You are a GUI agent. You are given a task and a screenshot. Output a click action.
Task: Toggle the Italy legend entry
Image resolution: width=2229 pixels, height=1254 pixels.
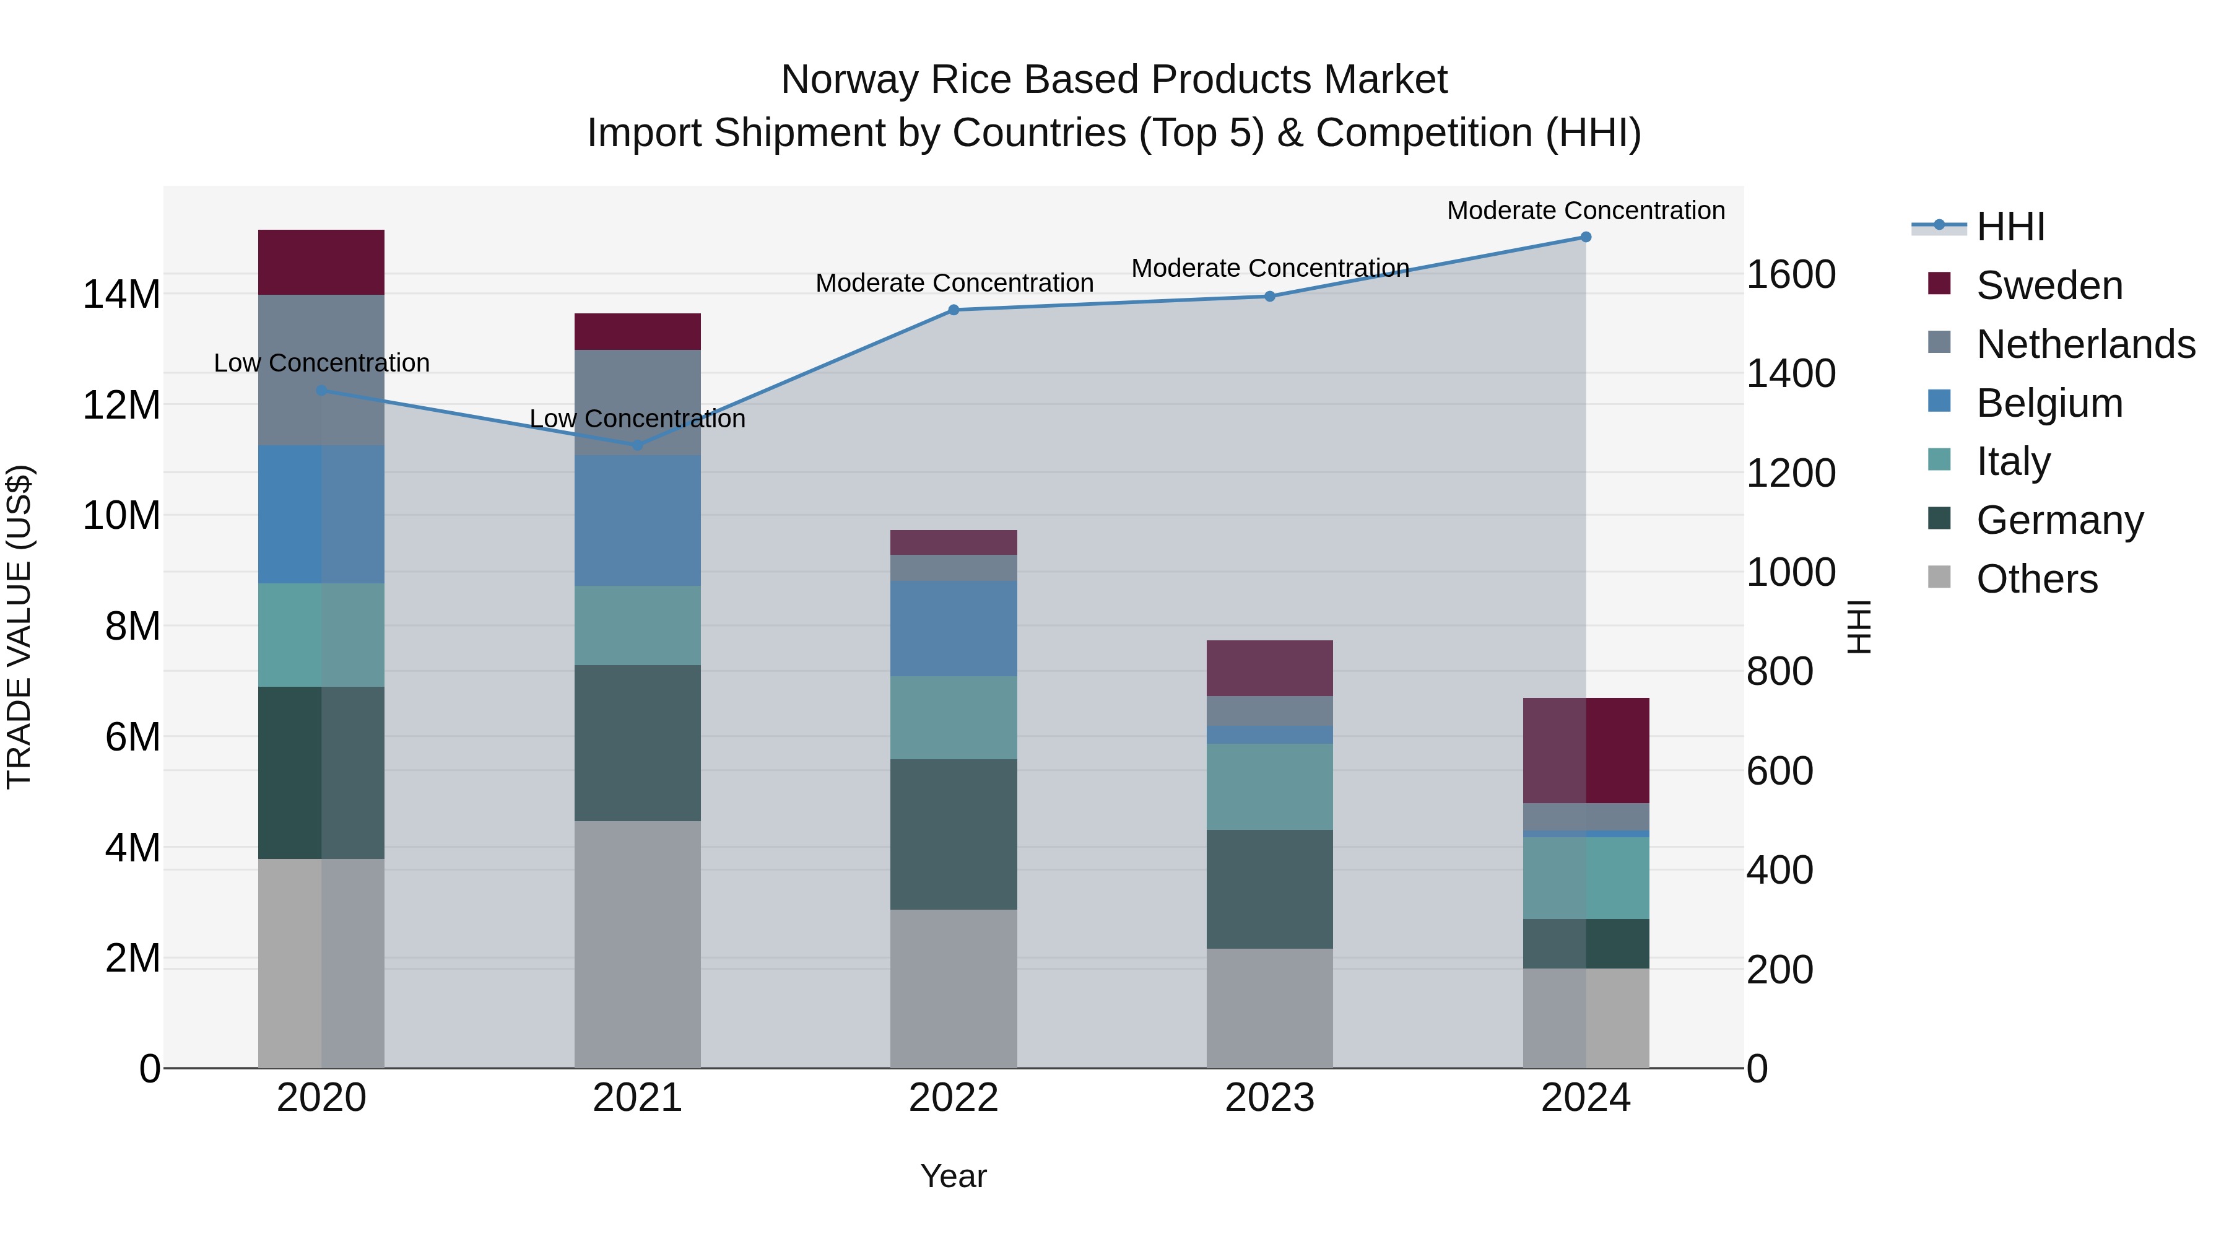[1989, 461]
